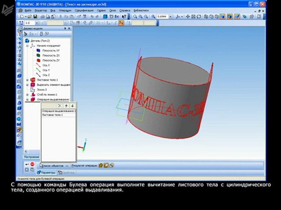Click the delete X icon in object list popup
281x210 pixels.
[60, 106]
